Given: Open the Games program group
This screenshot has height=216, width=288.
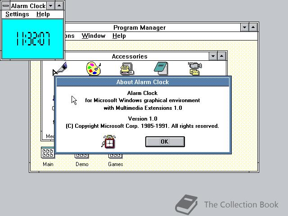Looking at the screenshot, I should (115, 160).
